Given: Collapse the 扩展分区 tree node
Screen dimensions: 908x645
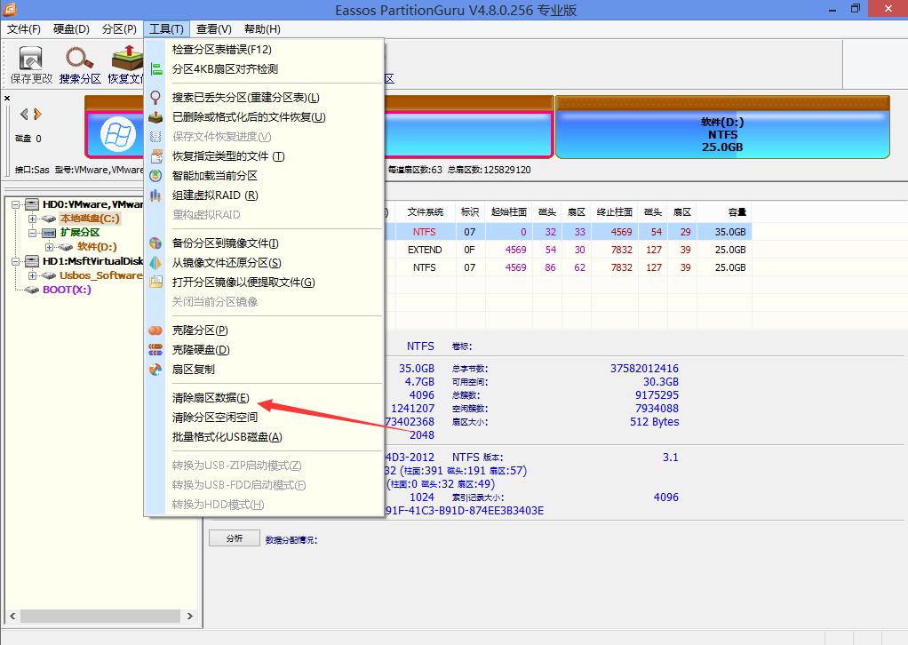Looking at the screenshot, I should pyautogui.click(x=30, y=234).
